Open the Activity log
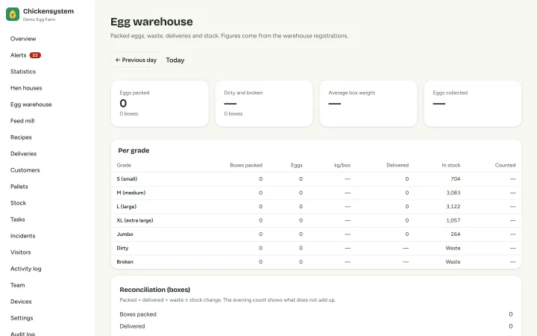The image size is (537, 336). tap(25, 269)
